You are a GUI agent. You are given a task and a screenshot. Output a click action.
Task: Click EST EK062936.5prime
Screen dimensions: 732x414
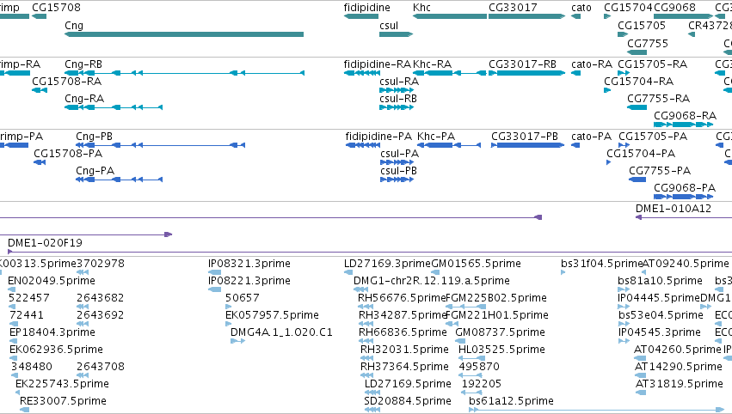click(x=13, y=358)
